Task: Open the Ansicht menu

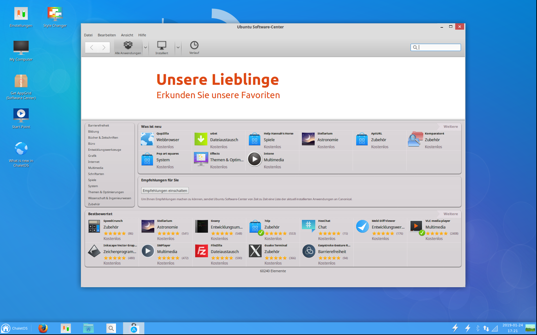Action: 127,35
